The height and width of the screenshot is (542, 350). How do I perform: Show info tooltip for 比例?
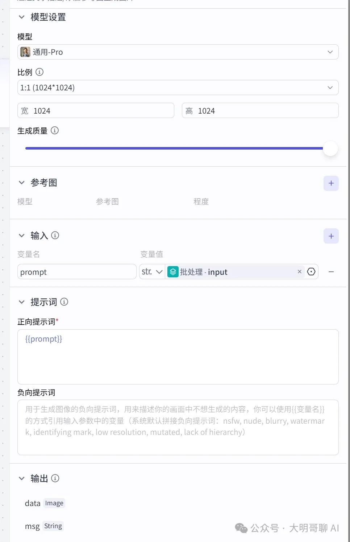39,72
